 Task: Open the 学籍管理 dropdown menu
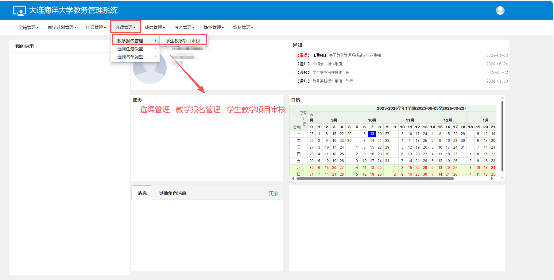[x=28, y=27]
